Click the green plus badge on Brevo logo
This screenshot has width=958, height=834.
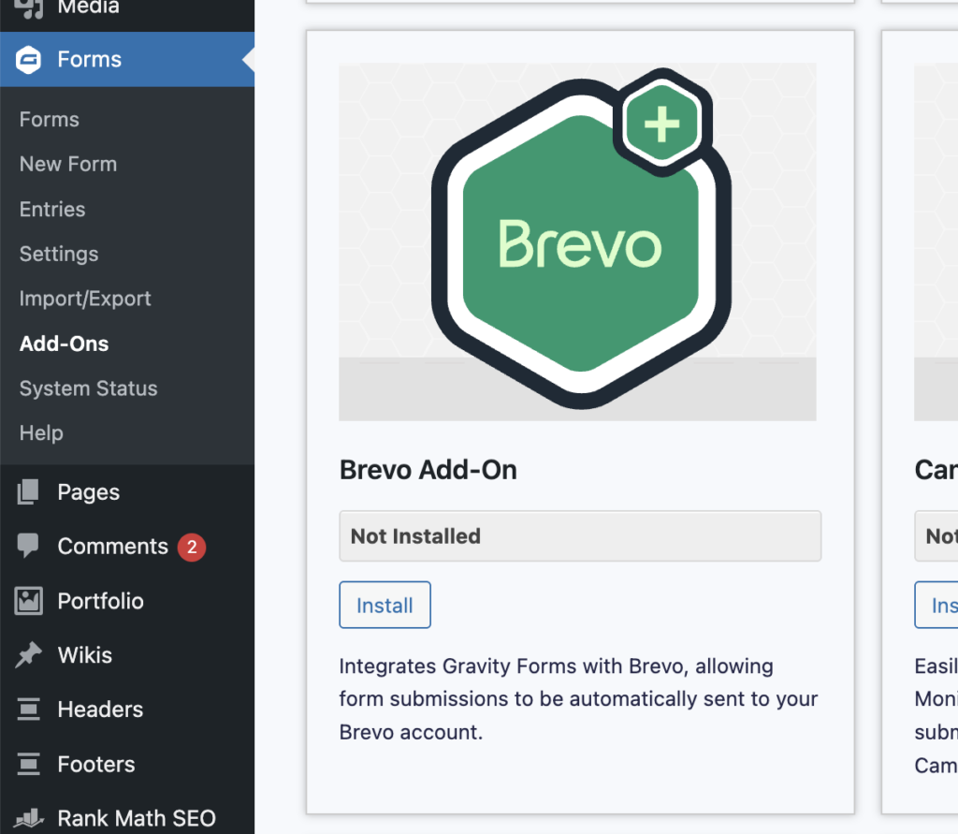tap(661, 124)
